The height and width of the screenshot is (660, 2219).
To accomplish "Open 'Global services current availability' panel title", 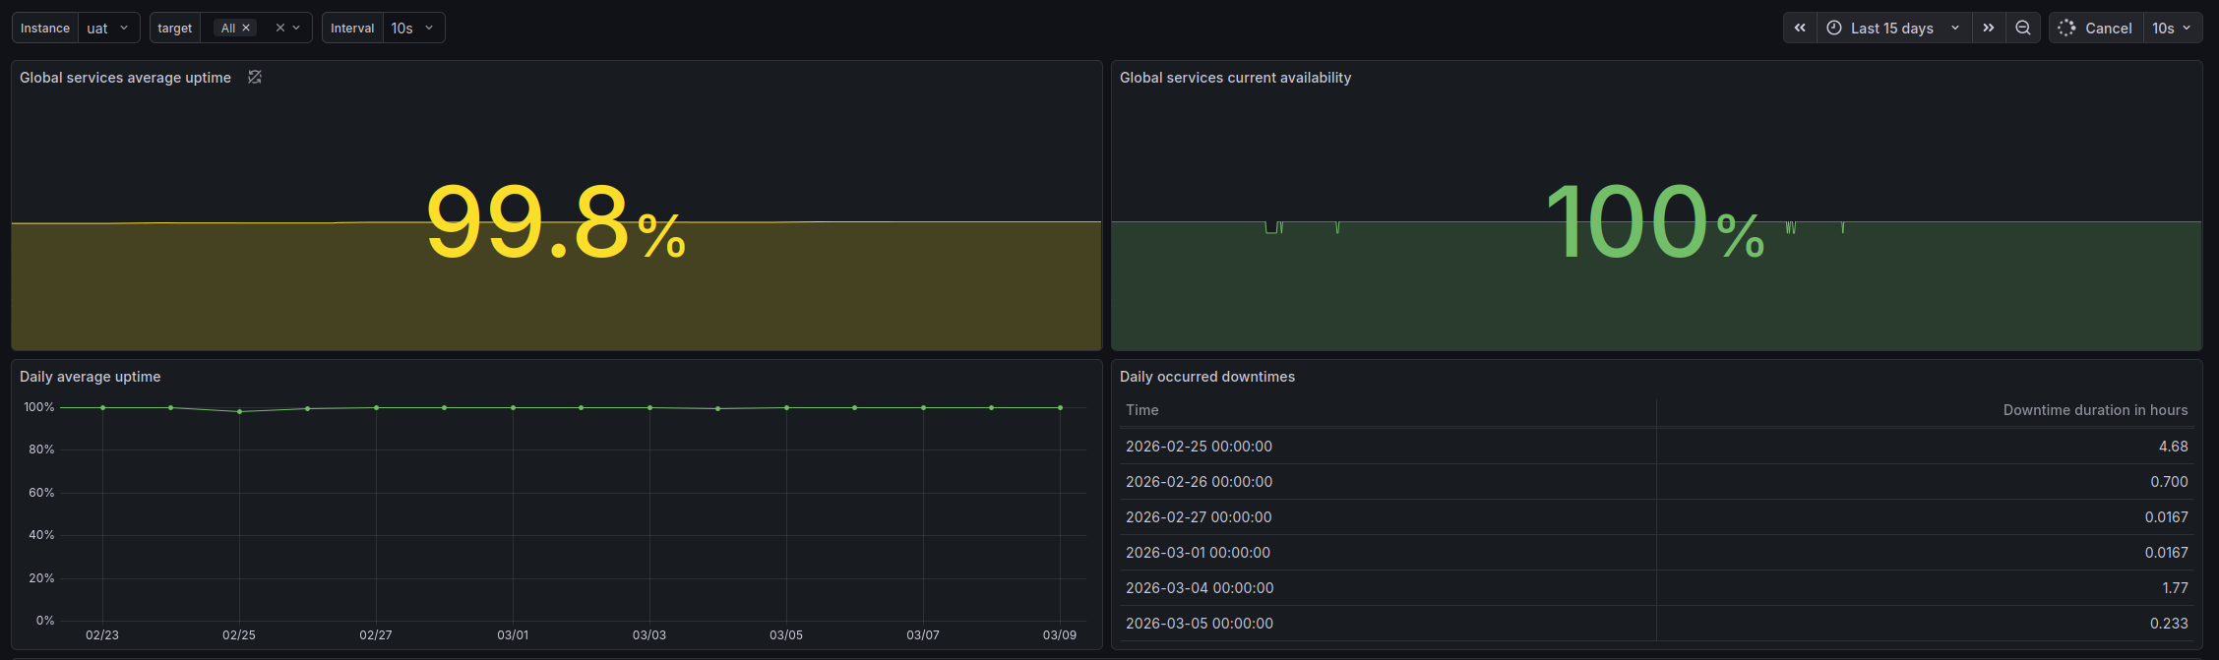I will pos(1235,78).
